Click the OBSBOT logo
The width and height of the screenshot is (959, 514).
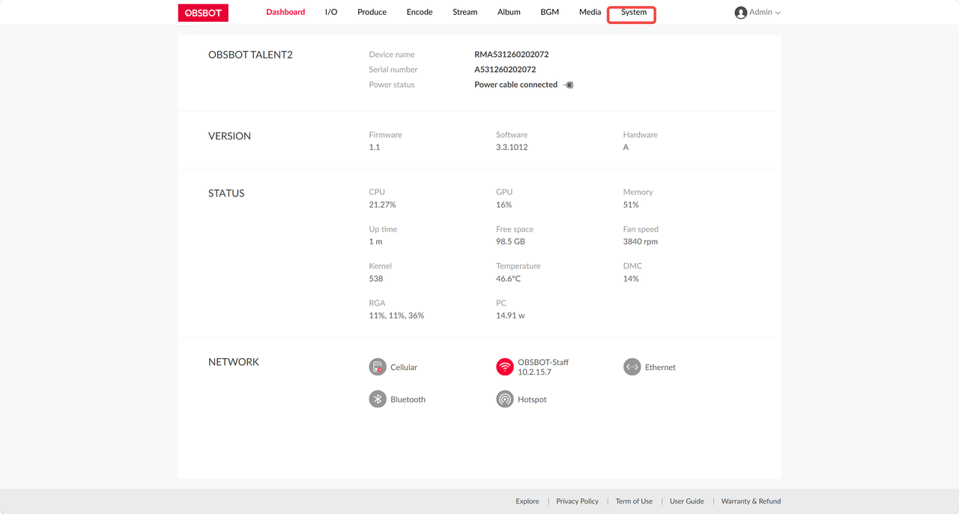pos(203,13)
